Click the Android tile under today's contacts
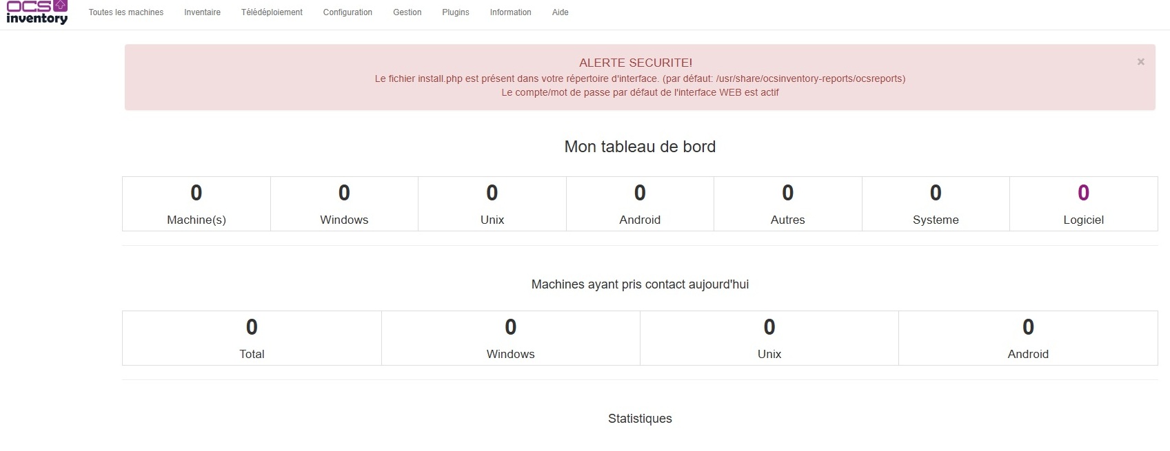Viewport: 1170px width, 451px height. pos(1028,337)
